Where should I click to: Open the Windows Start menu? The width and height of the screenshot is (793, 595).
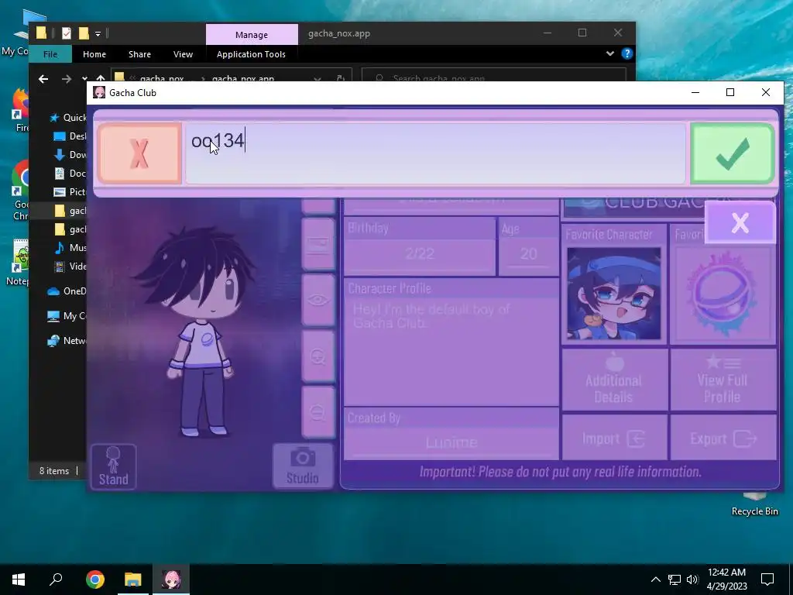click(19, 580)
